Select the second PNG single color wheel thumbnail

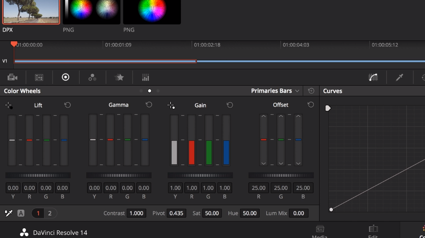click(152, 12)
